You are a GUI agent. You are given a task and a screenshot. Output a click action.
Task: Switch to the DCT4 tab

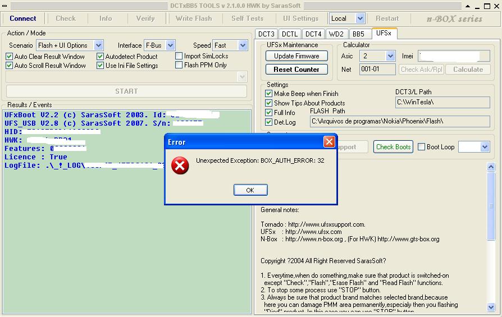tap(313, 34)
